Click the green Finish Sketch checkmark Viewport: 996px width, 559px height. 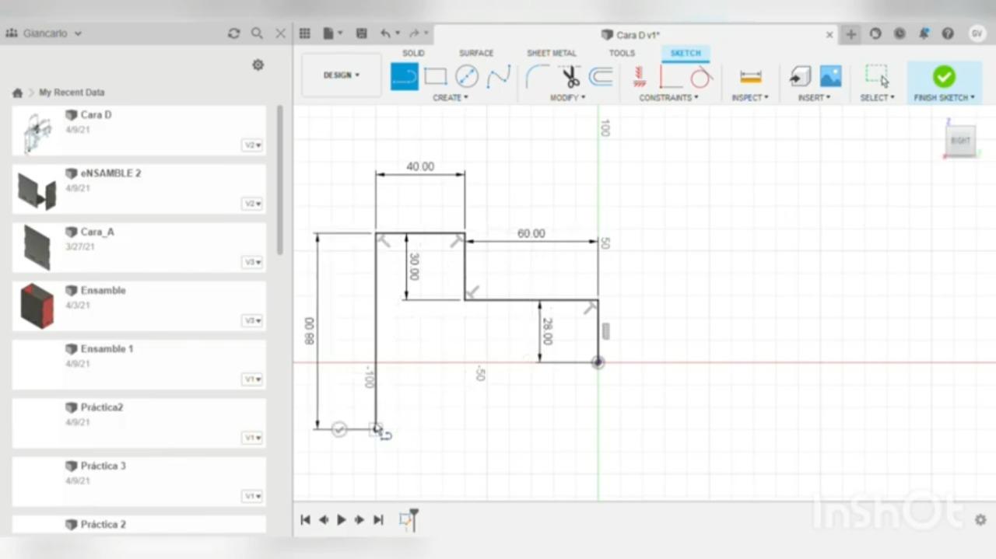[x=944, y=76]
